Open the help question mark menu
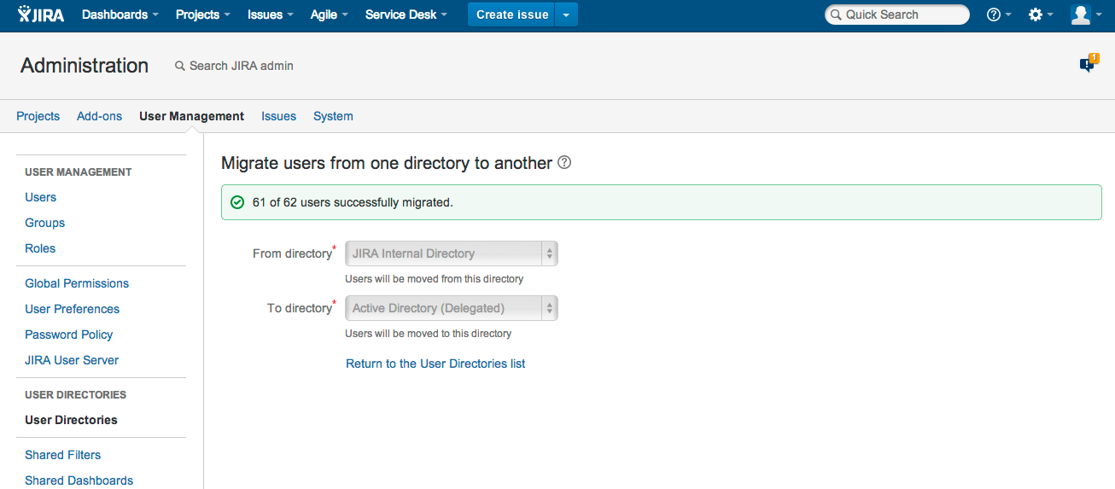 [997, 15]
